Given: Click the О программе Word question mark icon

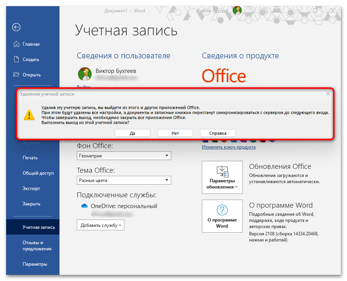Looking at the screenshot, I should [x=222, y=210].
